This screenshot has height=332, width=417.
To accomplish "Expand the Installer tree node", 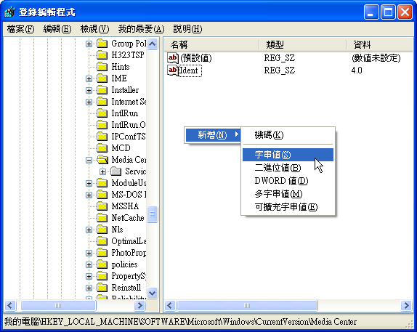I will 89,91.
